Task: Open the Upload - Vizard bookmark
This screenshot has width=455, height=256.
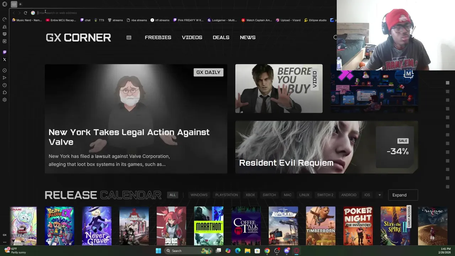Action: (x=288, y=20)
